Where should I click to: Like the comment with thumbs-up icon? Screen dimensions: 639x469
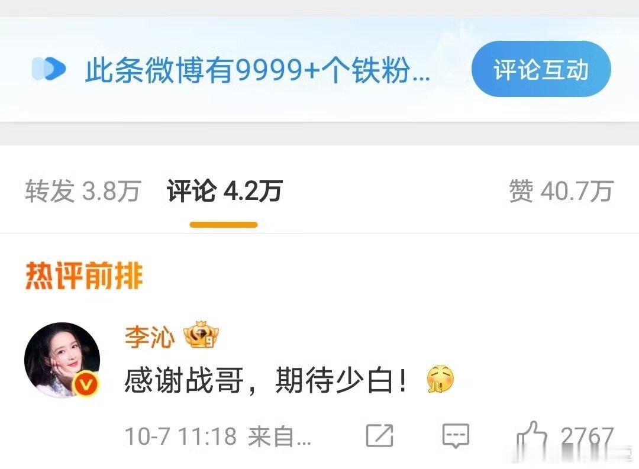[531, 434]
